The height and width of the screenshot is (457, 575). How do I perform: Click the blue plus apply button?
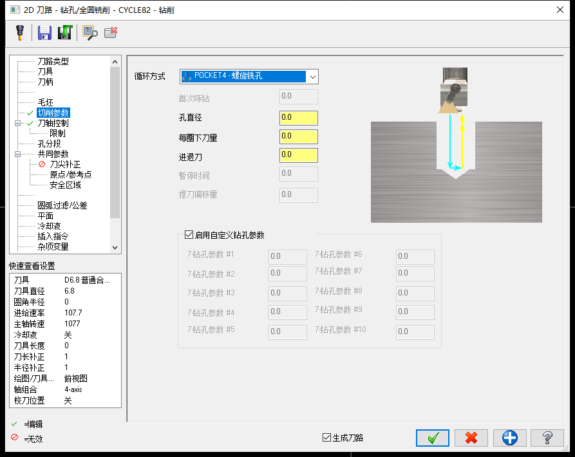pyautogui.click(x=509, y=438)
